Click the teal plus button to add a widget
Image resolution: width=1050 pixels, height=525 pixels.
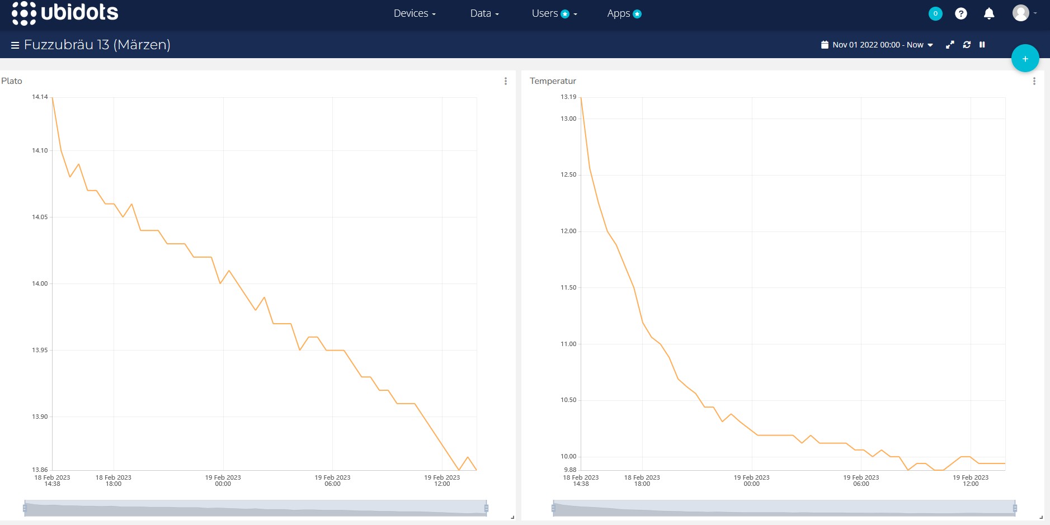click(1024, 58)
